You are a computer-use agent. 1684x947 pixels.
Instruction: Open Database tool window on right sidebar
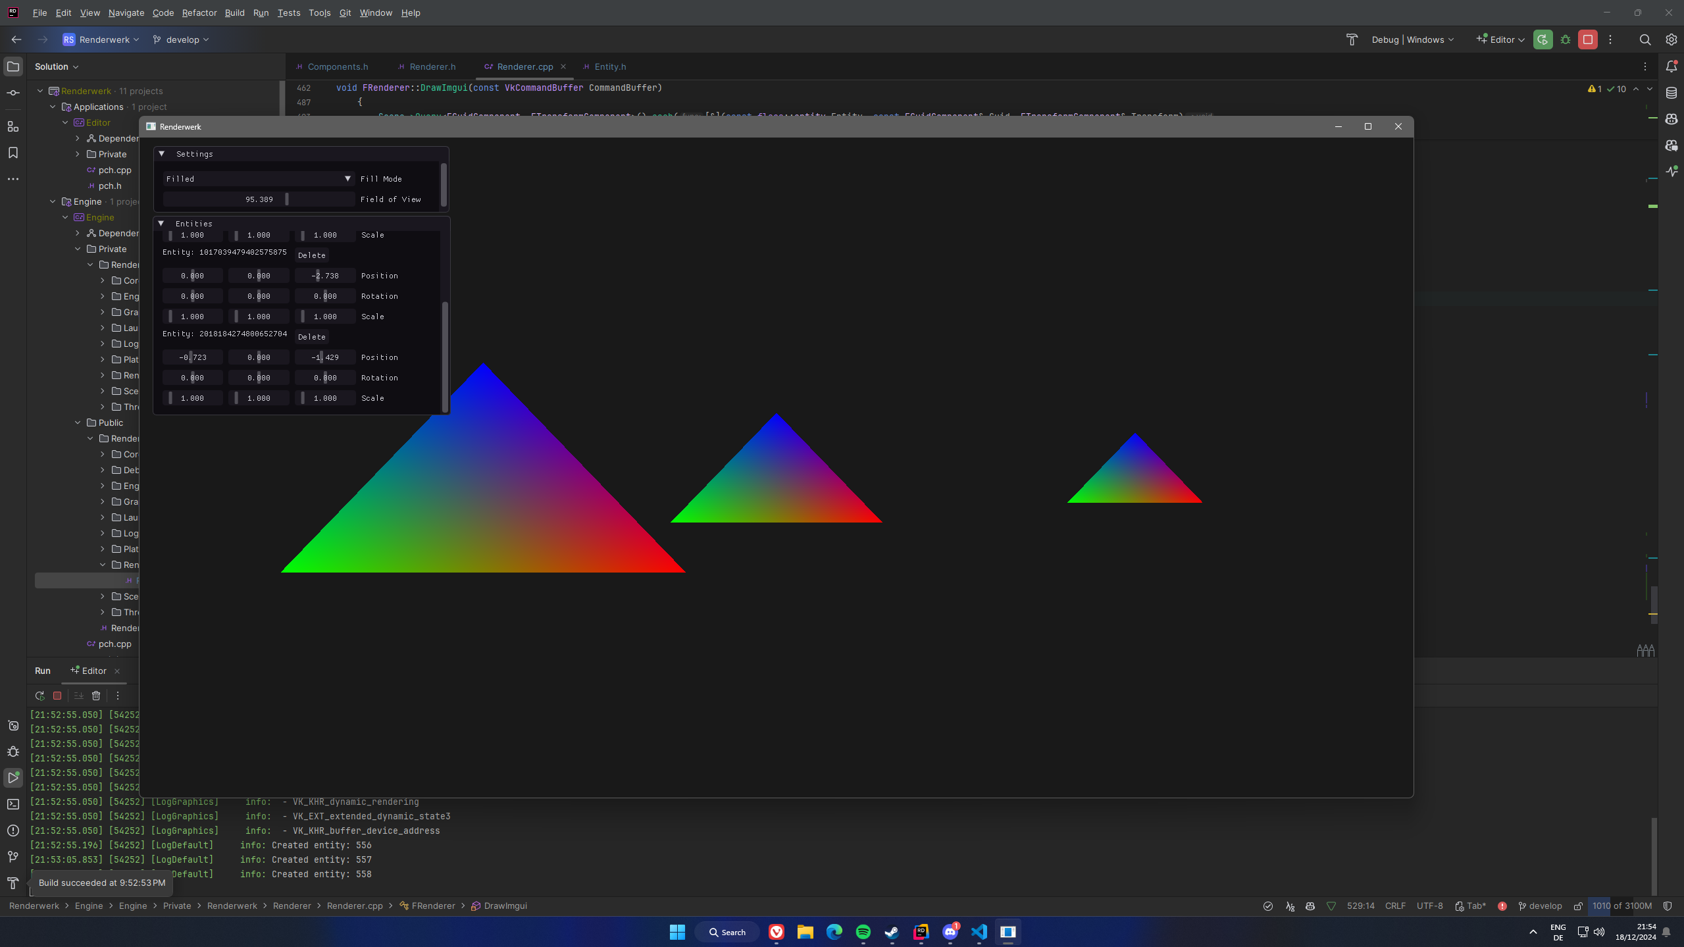(1671, 93)
